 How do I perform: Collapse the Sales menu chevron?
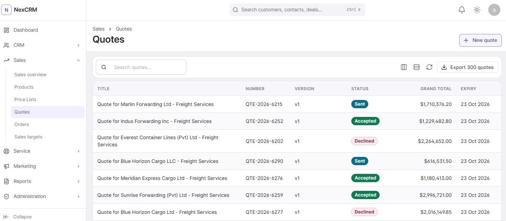(x=78, y=60)
